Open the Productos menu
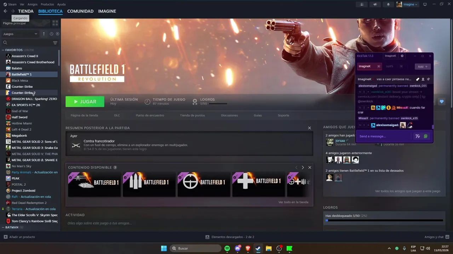 click(x=47, y=5)
